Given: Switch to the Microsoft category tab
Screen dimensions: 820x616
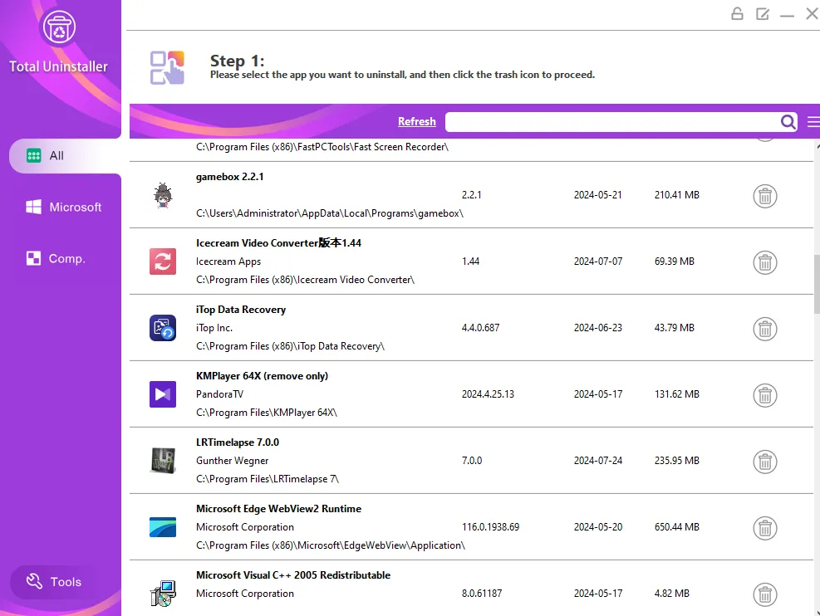Looking at the screenshot, I should pyautogui.click(x=64, y=207).
